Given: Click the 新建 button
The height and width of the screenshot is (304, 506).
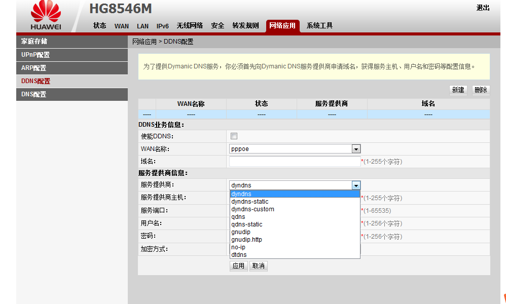Looking at the screenshot, I should (x=458, y=90).
